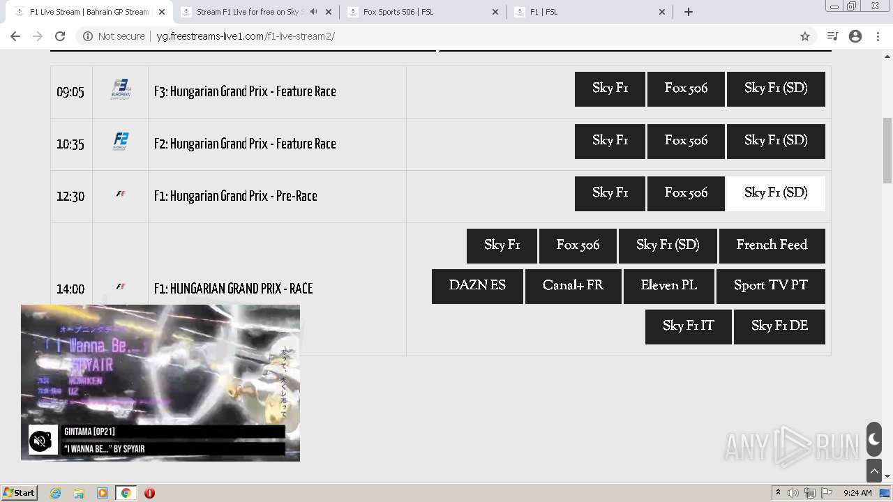
Task: Click the 9:24 AM taskbar clock
Action: coord(857,493)
